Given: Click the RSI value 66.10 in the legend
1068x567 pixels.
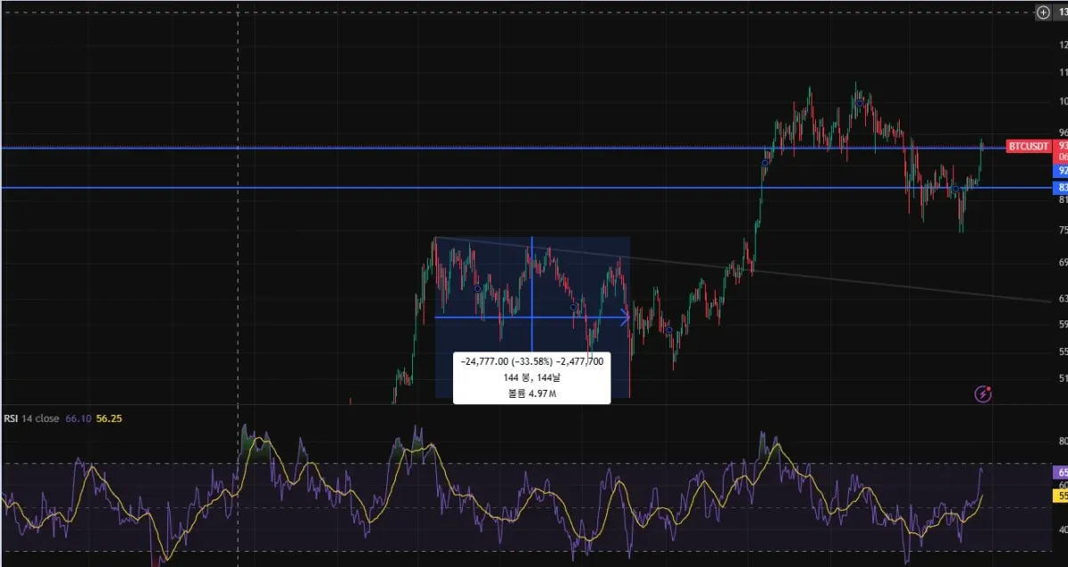Looking at the screenshot, I should (78, 418).
